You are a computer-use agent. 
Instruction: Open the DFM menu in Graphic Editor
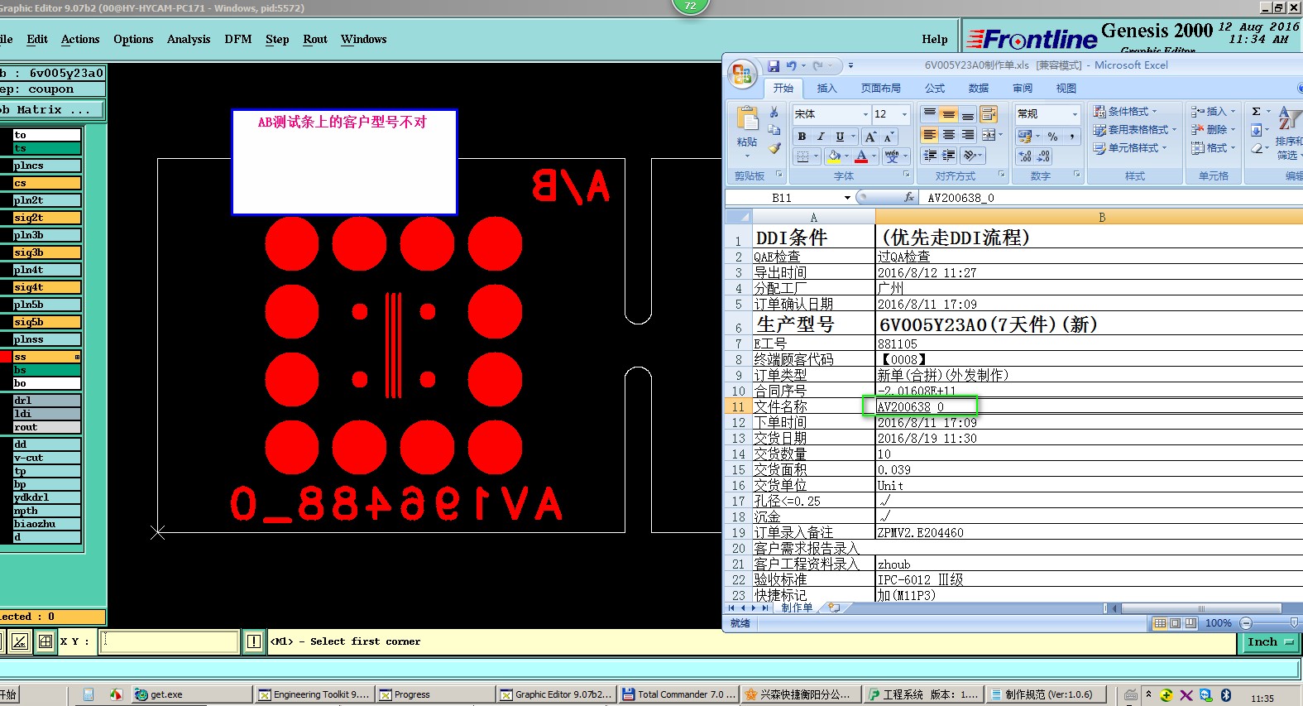(238, 39)
